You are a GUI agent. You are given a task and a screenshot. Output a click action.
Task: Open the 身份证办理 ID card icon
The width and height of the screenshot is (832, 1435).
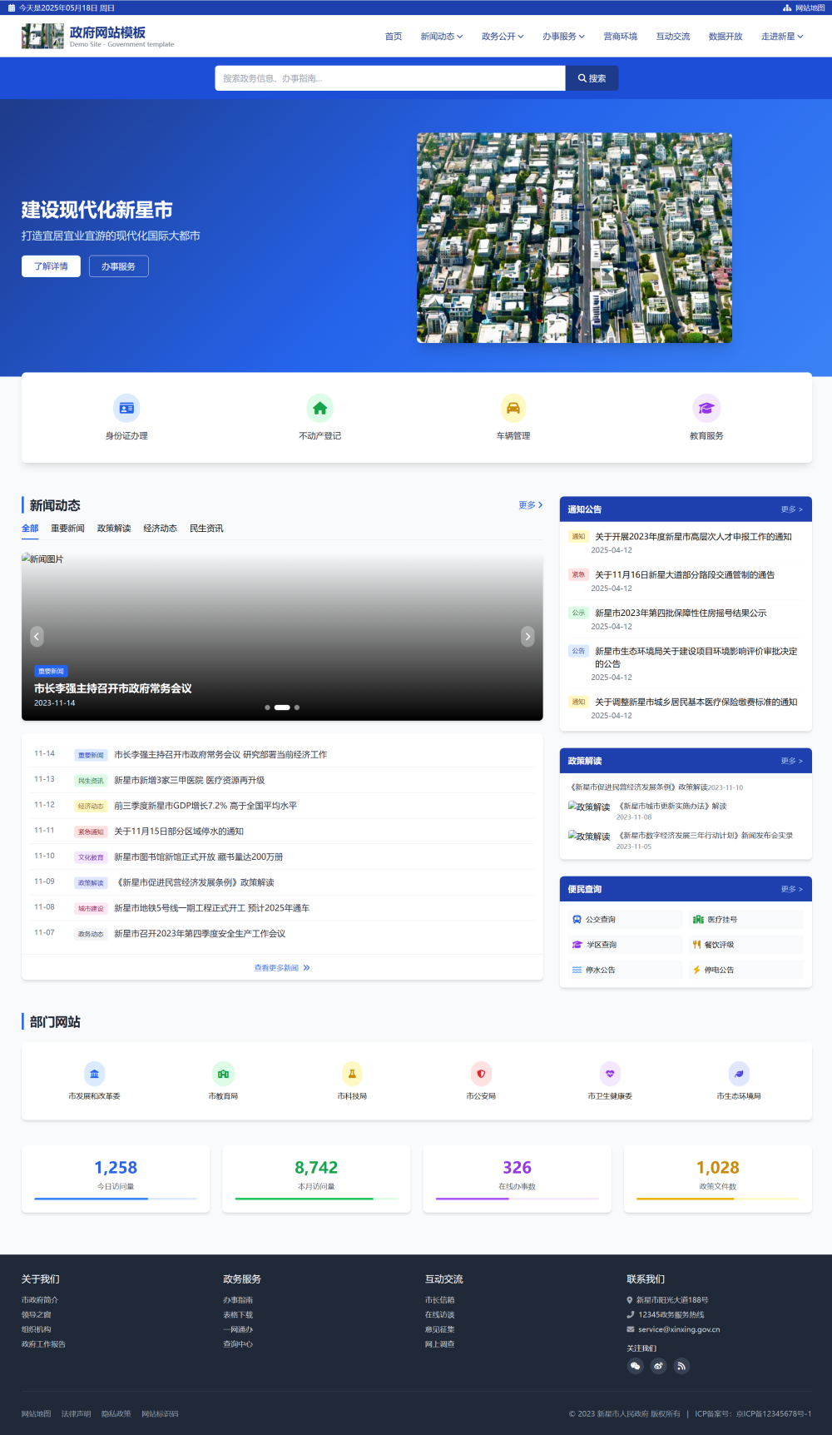126,408
